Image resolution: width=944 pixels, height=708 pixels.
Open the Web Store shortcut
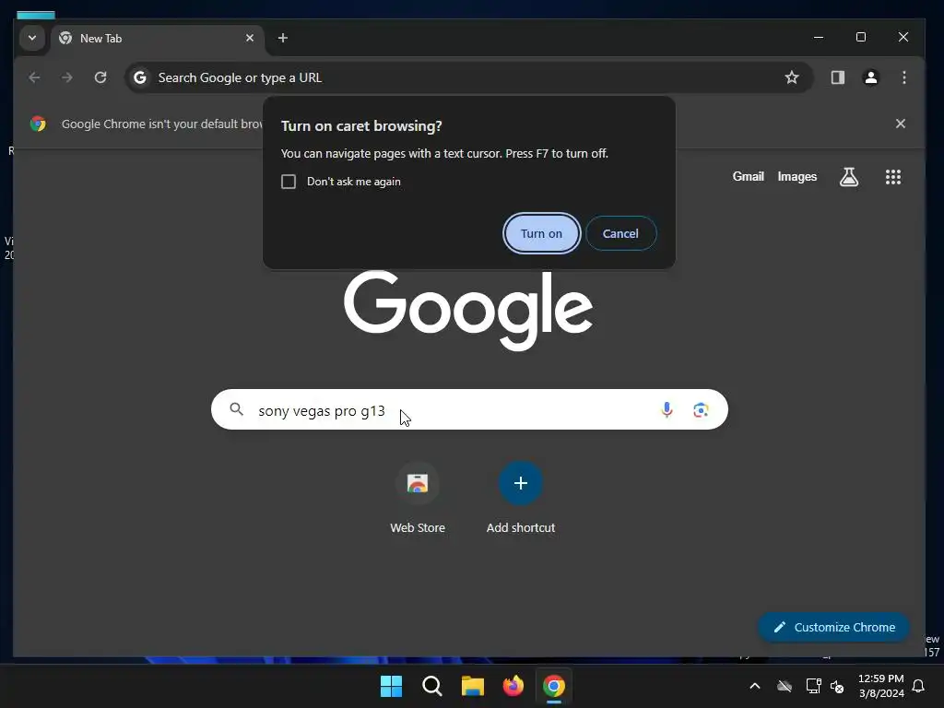click(418, 499)
